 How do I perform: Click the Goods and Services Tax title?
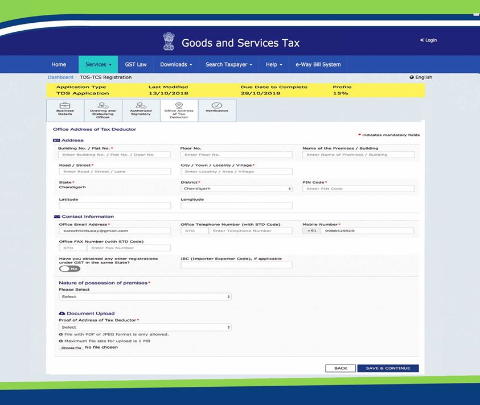pos(241,43)
